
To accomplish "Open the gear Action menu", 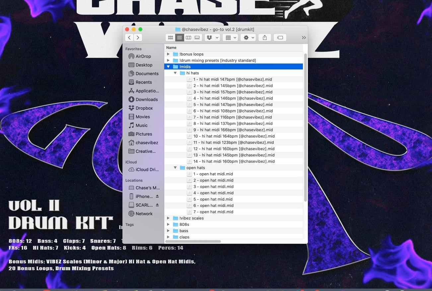I will [249, 38].
